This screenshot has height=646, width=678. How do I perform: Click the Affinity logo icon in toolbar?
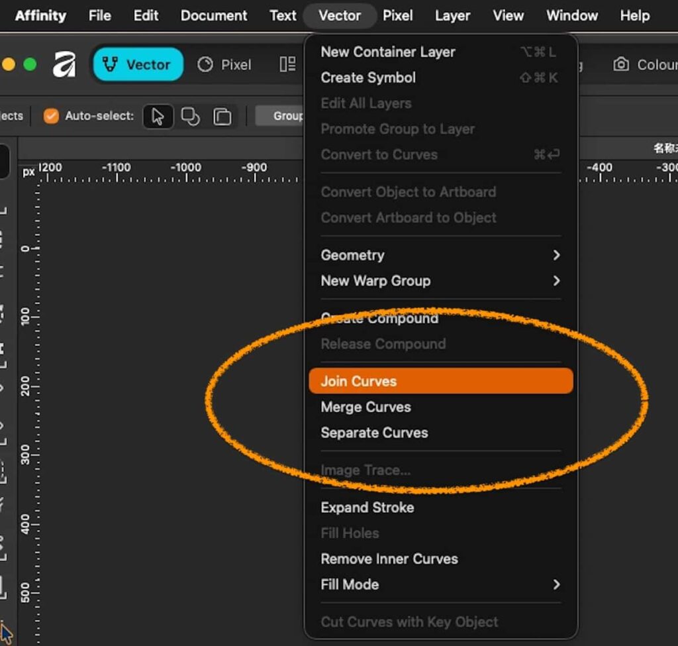click(64, 65)
